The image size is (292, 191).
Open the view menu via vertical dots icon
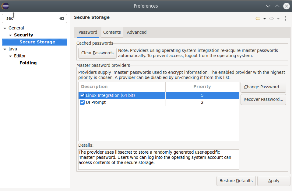tap(285, 19)
